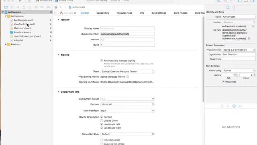Go back in editor history
The height and width of the screenshot is (145, 257).
tap(61, 7)
